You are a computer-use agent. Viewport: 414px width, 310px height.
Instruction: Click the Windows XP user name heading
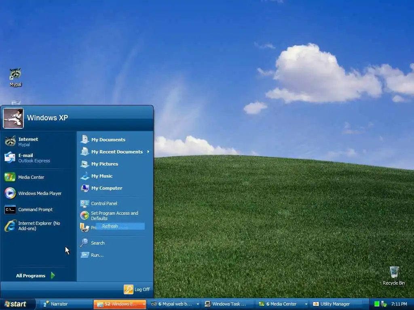click(48, 117)
